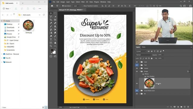Click the layer Fill value field
Screen dimensions: 193x109
(160, 58)
